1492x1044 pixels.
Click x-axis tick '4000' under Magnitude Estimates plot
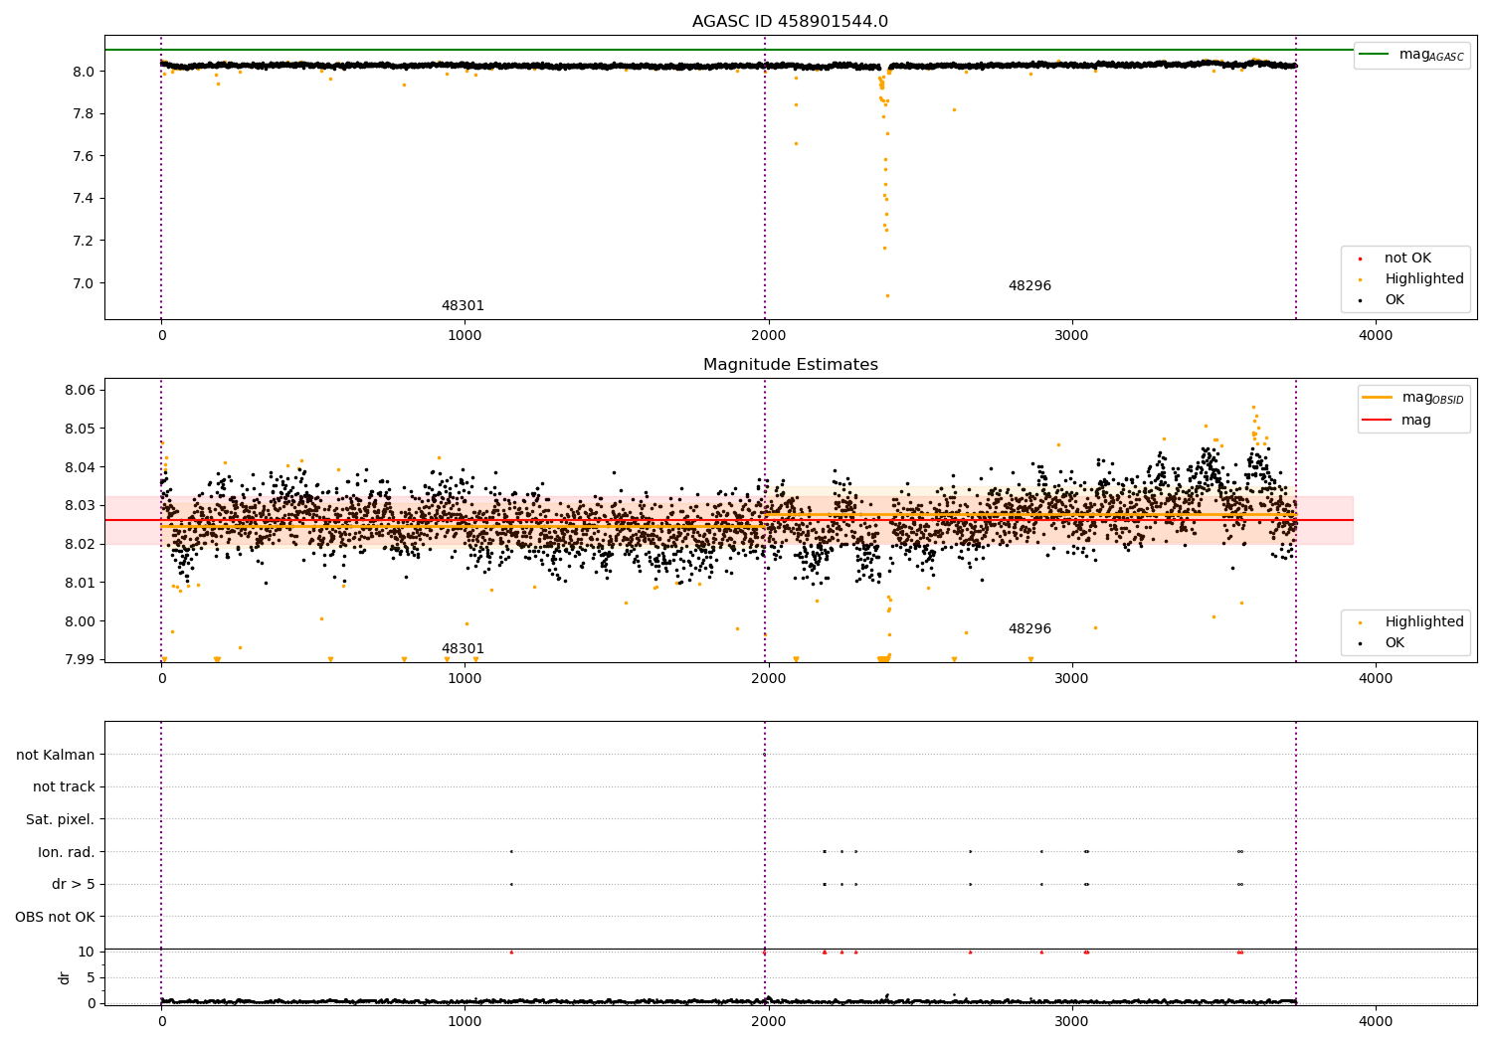point(1376,679)
